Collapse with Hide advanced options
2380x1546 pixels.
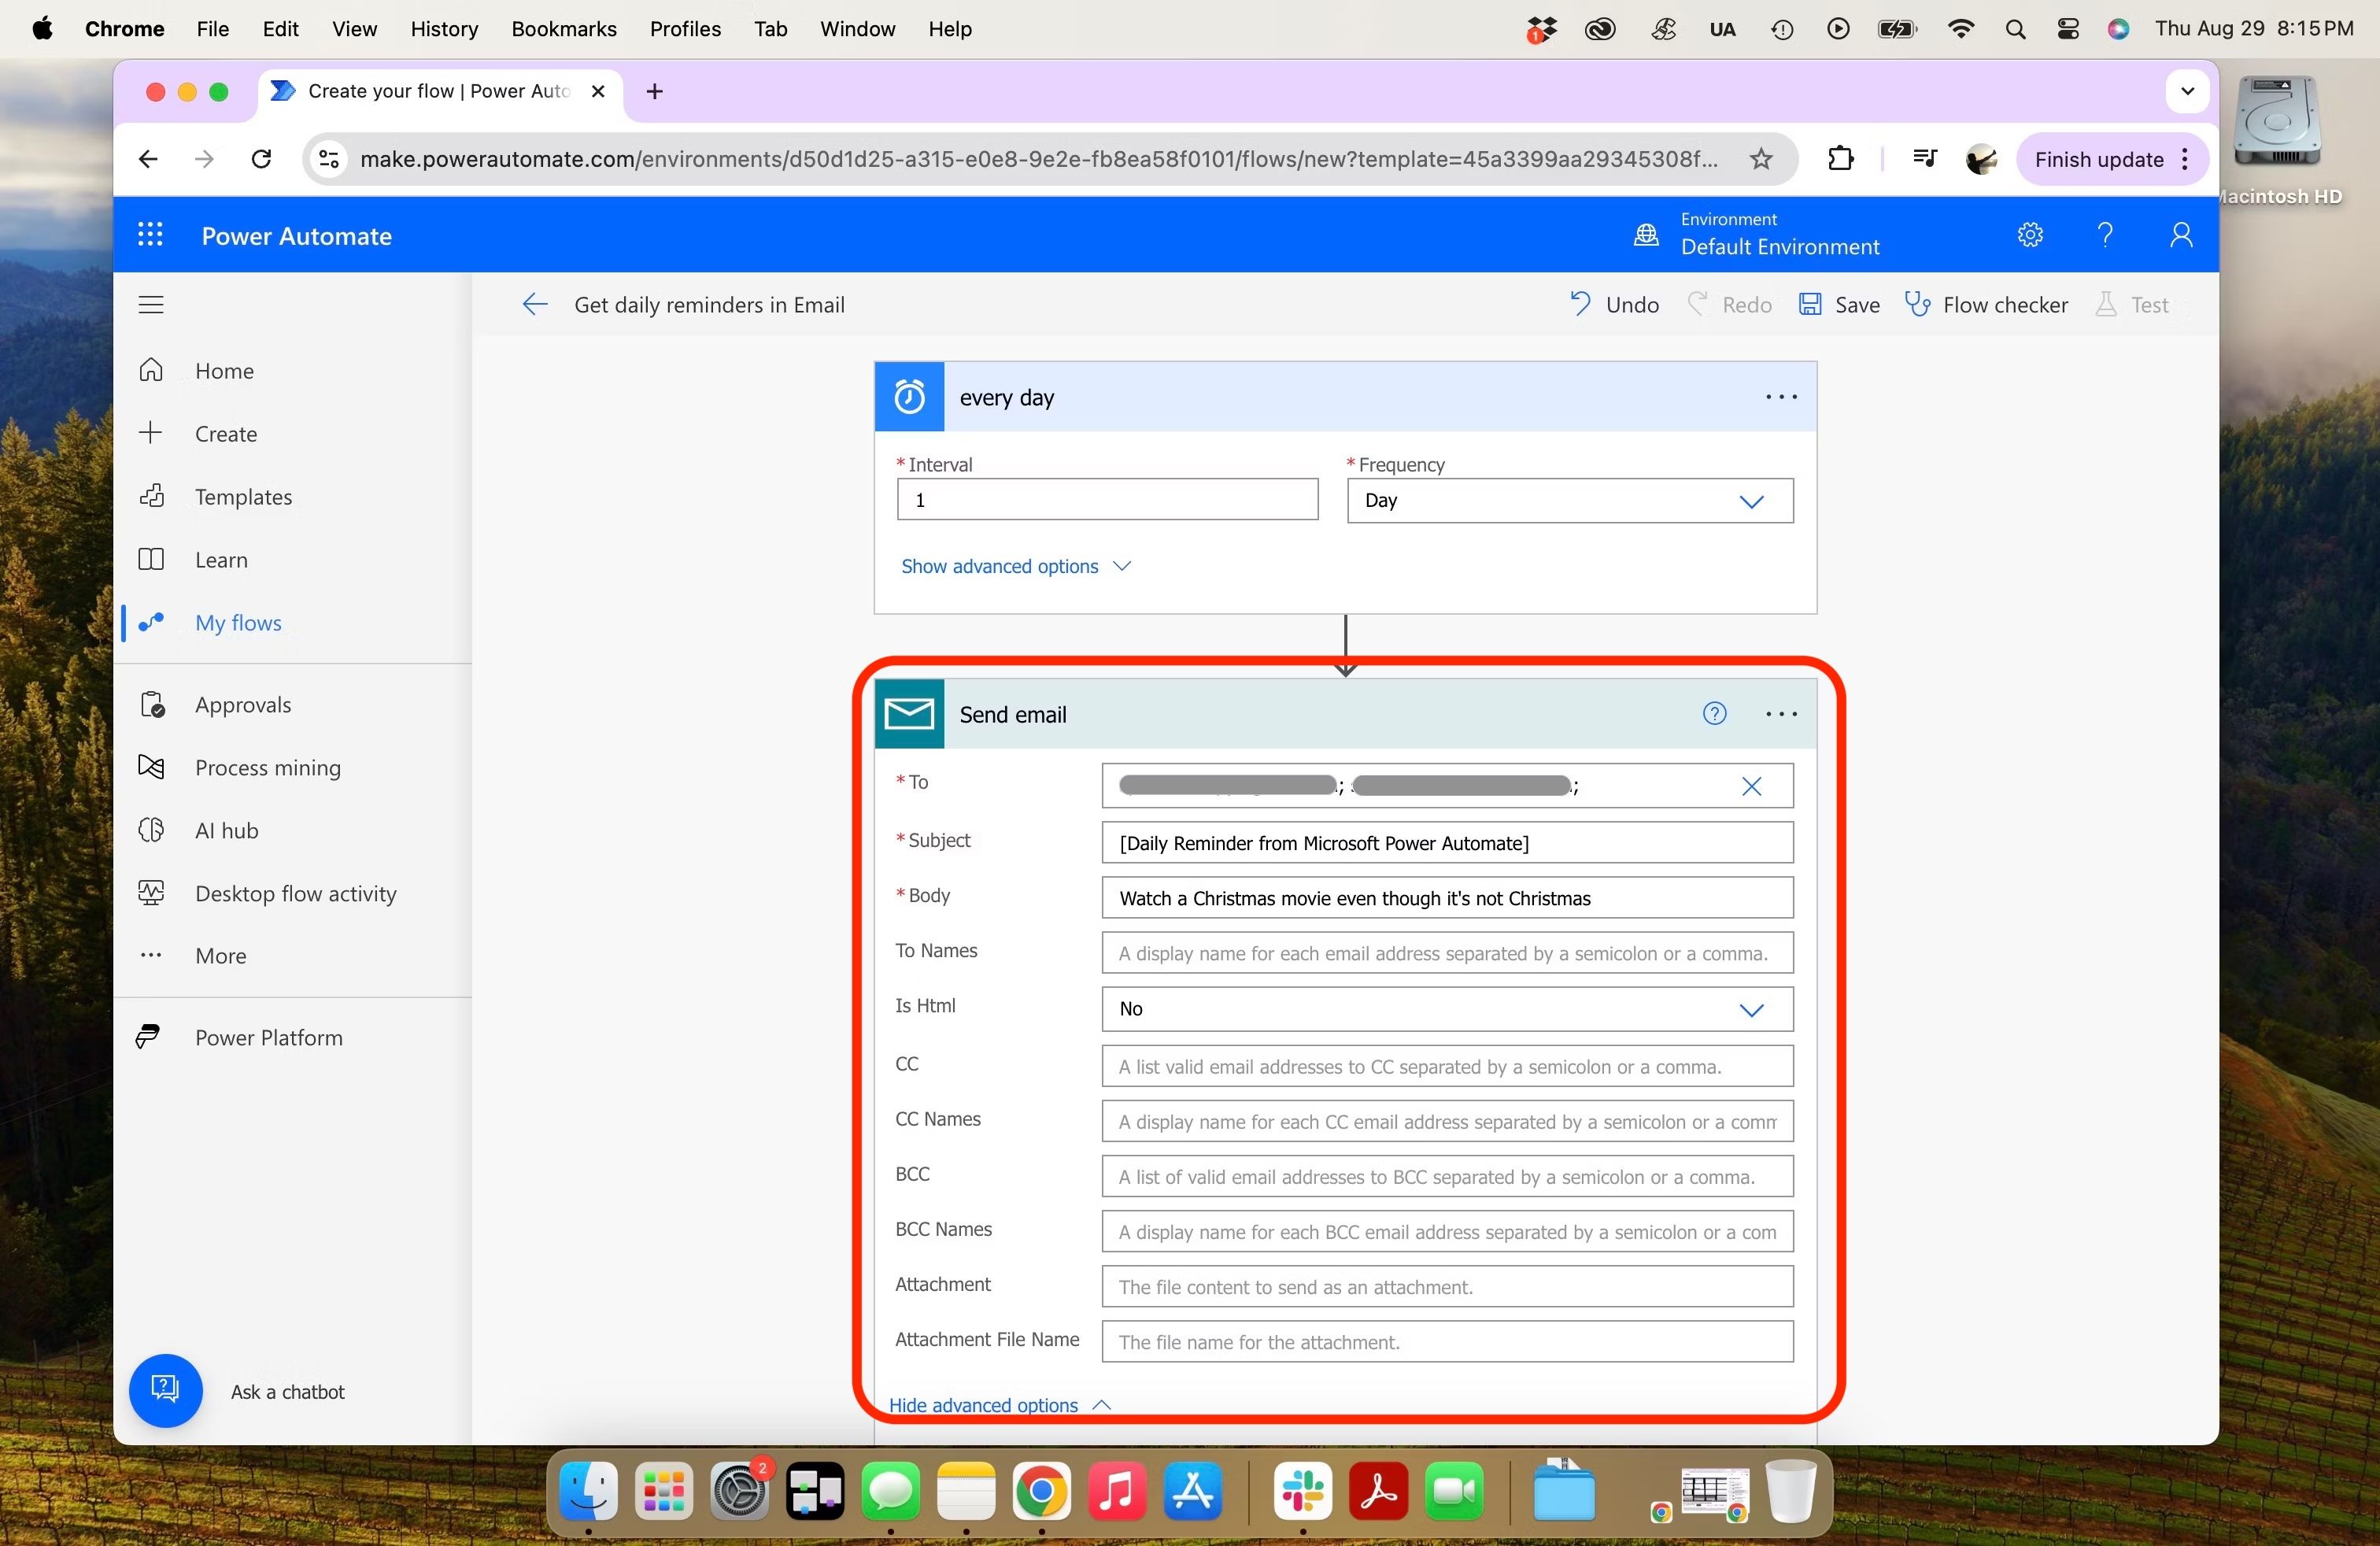point(999,1405)
